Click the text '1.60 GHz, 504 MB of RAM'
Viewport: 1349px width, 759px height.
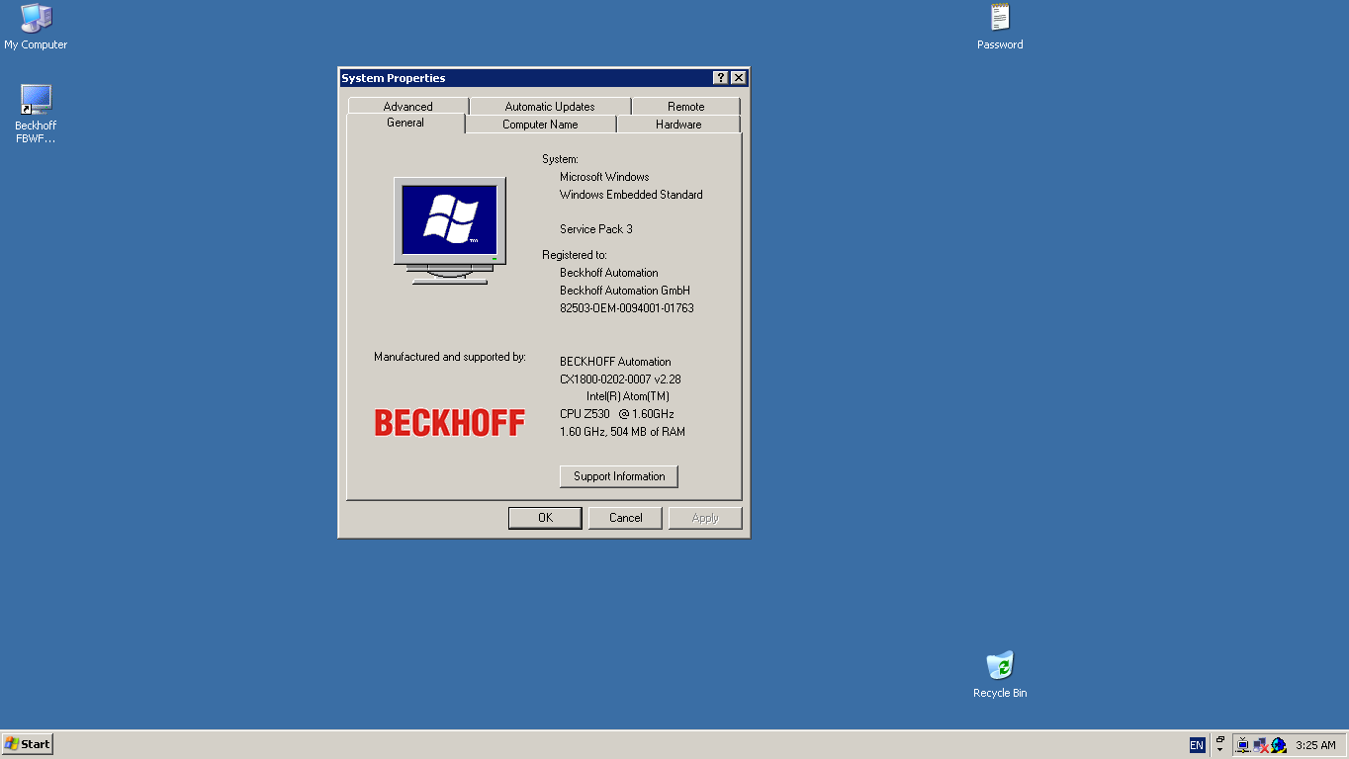coord(622,432)
